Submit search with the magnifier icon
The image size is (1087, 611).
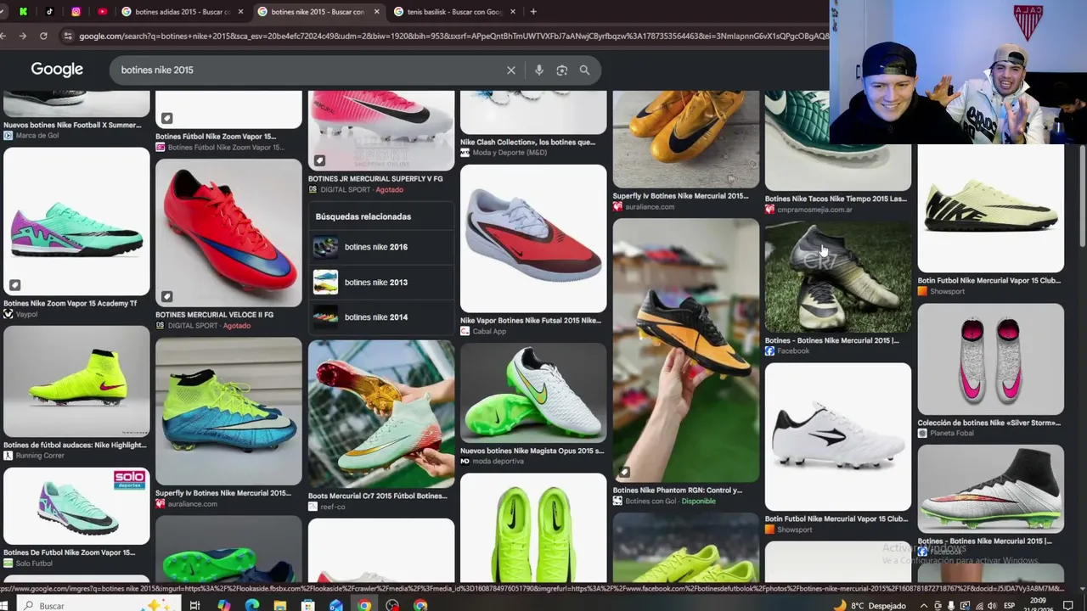[x=584, y=70]
